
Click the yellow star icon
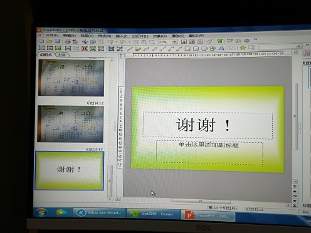(x=243, y=48)
